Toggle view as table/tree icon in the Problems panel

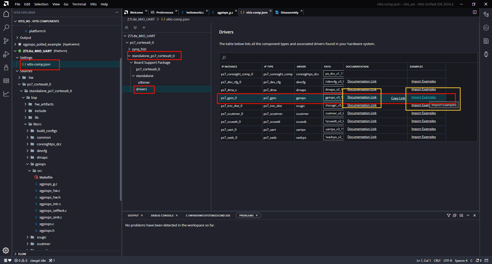461,215
